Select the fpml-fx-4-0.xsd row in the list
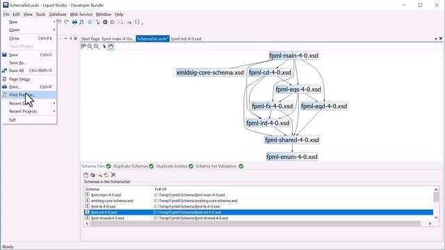The image size is (445, 250). [x=258, y=206]
